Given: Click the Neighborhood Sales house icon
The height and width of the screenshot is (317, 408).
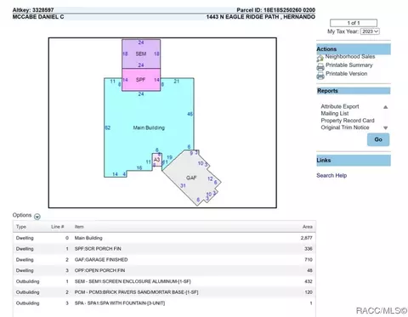Looking at the screenshot, I should tap(320, 58).
